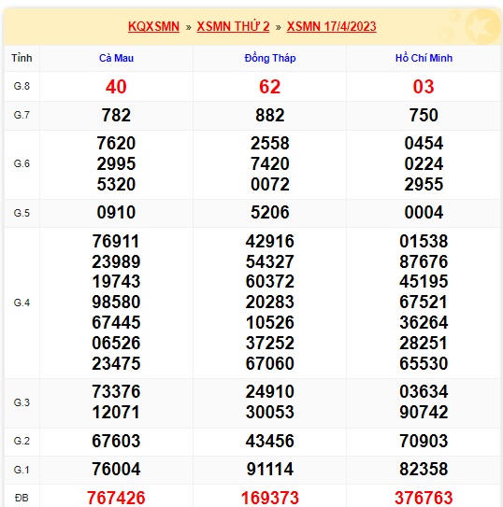Open the Đồng Tháp province link
The image size is (503, 507).
[270, 58]
